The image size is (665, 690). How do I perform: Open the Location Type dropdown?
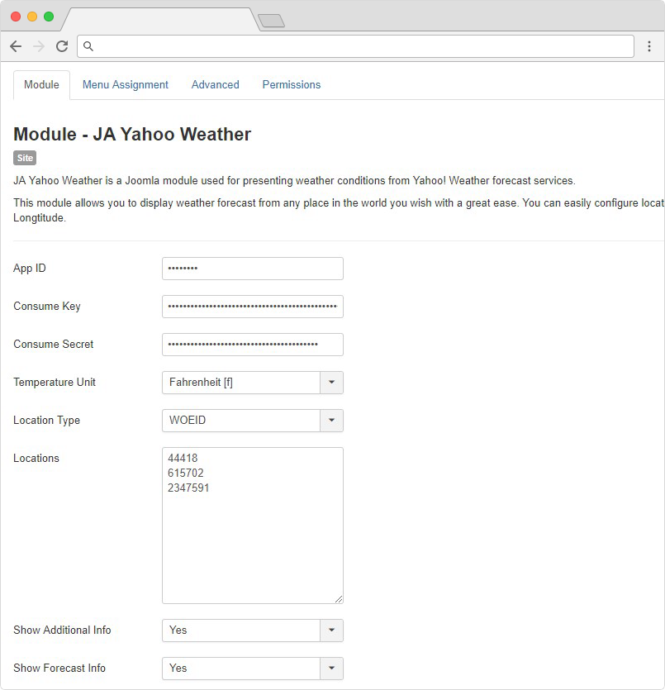click(x=253, y=421)
